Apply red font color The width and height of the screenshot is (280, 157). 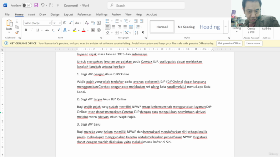[x=84, y=30]
